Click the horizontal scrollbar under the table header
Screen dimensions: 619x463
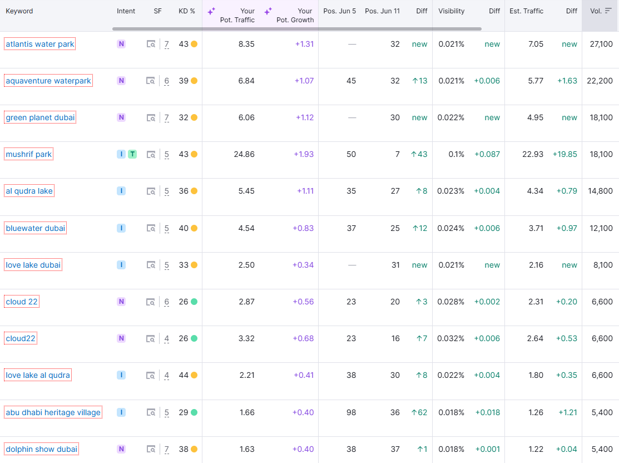[x=297, y=29]
